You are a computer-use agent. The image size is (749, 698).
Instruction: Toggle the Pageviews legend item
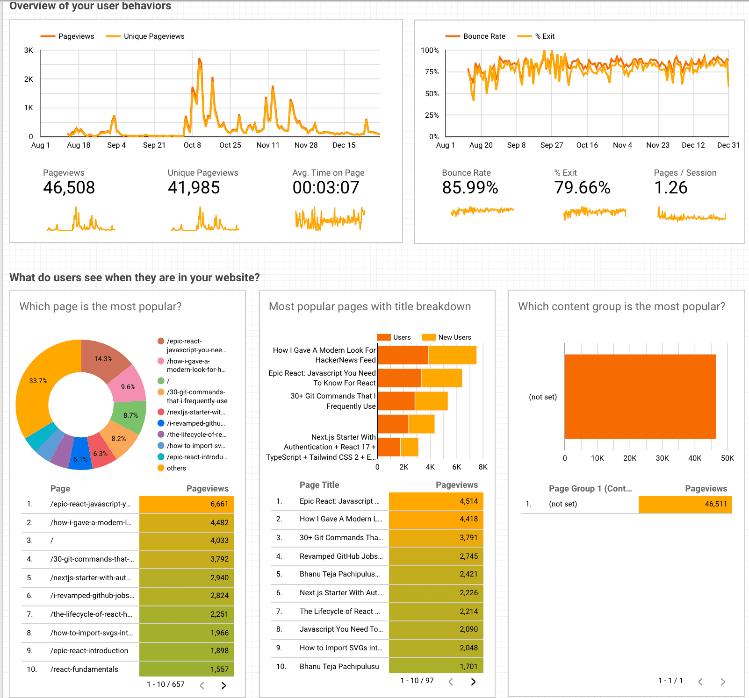click(x=76, y=36)
